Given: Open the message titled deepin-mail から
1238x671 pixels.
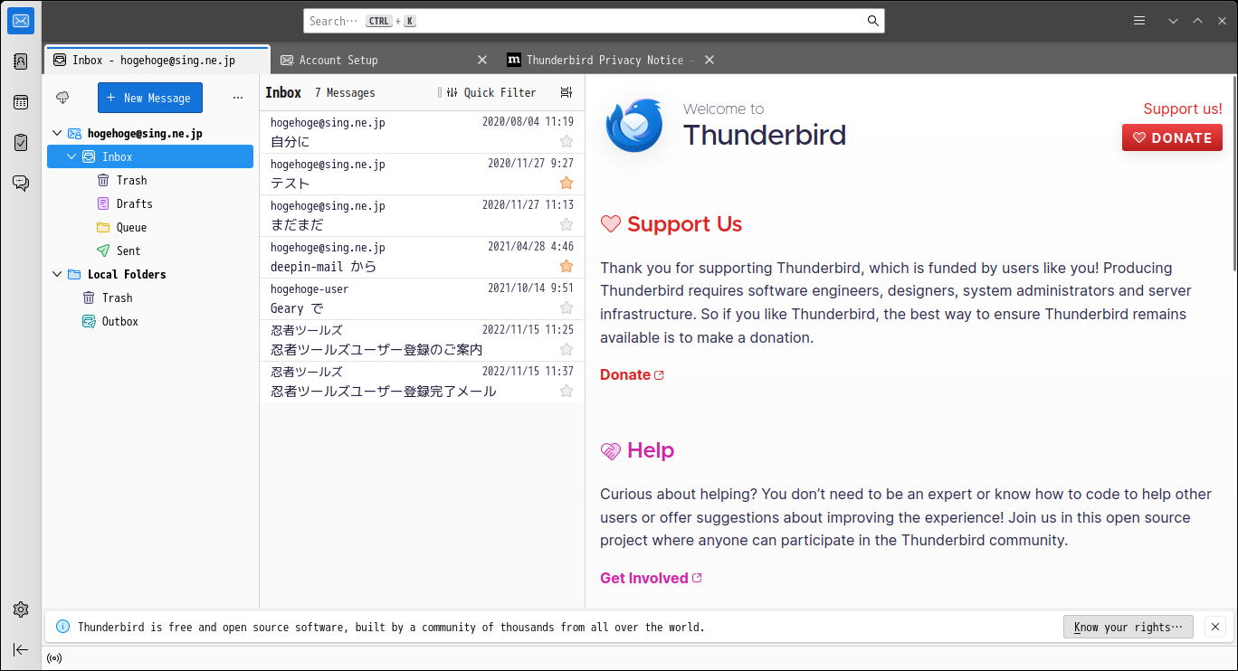Looking at the screenshot, I should [x=422, y=258].
